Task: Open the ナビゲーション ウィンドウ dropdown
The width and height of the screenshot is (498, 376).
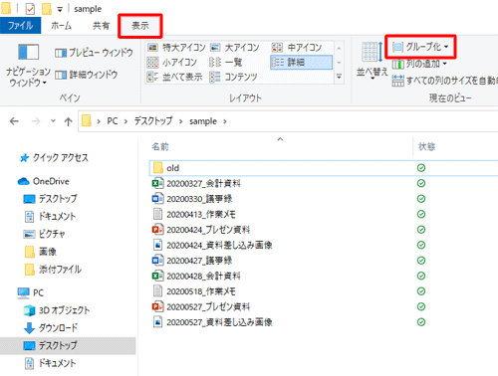Action: [x=28, y=65]
